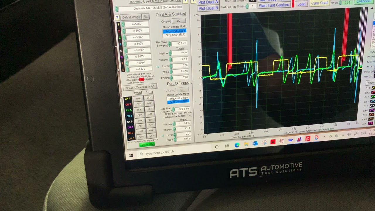Click the Load button
This screenshot has width=375, height=211.
[301, 4]
